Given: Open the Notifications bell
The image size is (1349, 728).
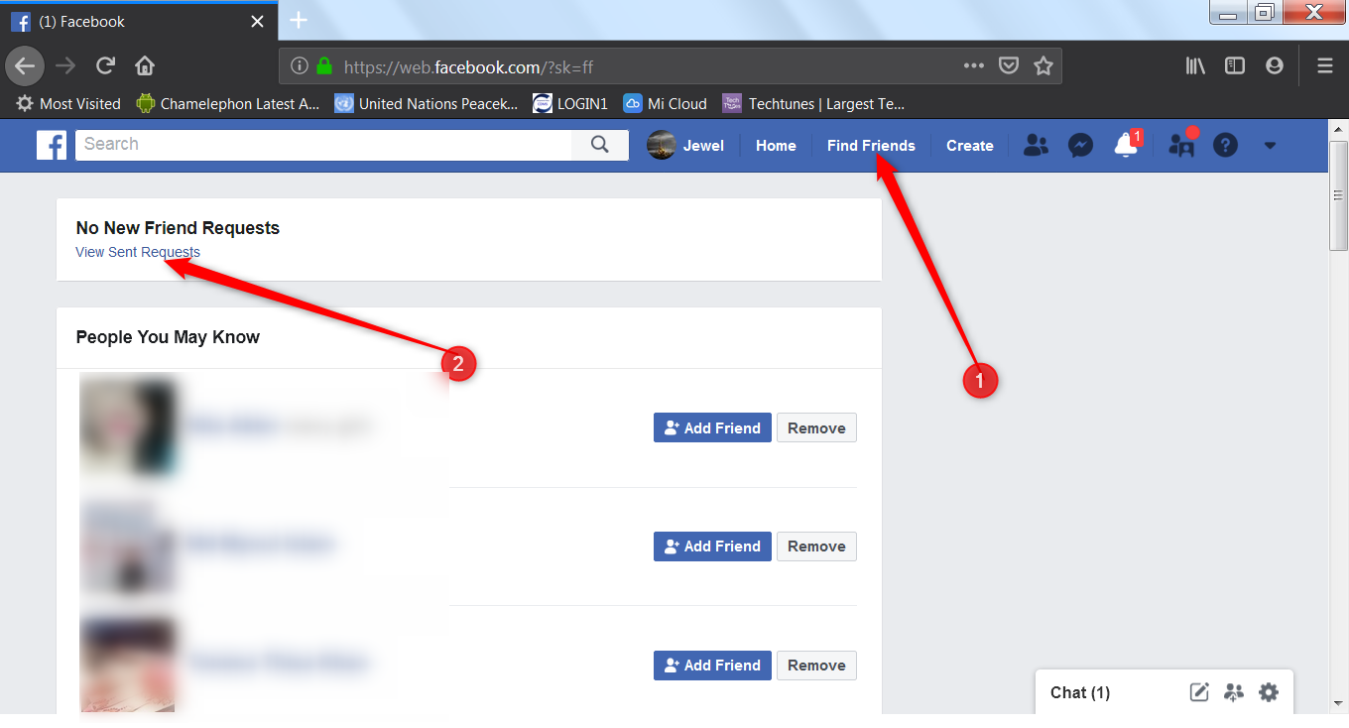Looking at the screenshot, I should [1125, 146].
